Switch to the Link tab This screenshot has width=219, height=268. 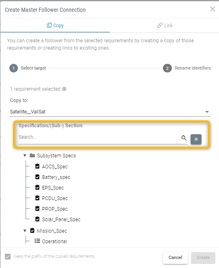coord(165,26)
